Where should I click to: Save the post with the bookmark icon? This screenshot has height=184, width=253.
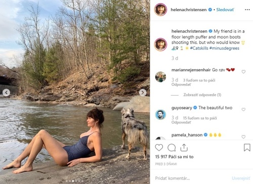coord(247,148)
